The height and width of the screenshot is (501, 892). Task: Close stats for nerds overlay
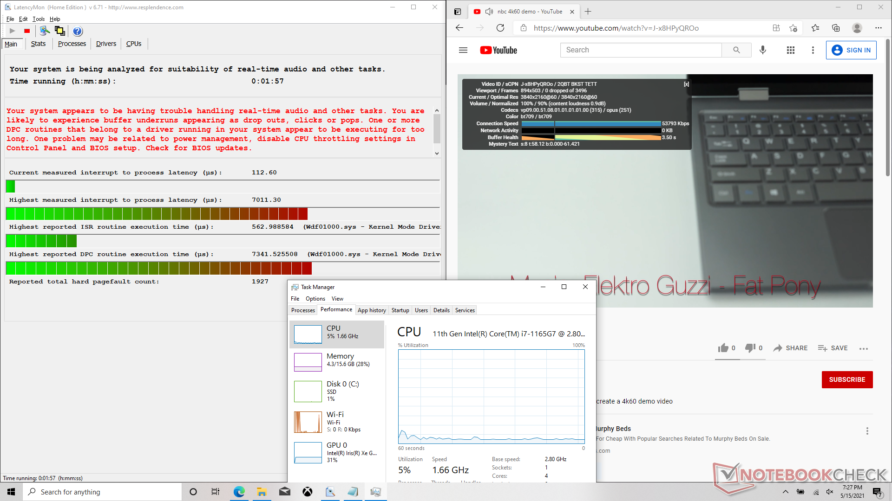[686, 84]
